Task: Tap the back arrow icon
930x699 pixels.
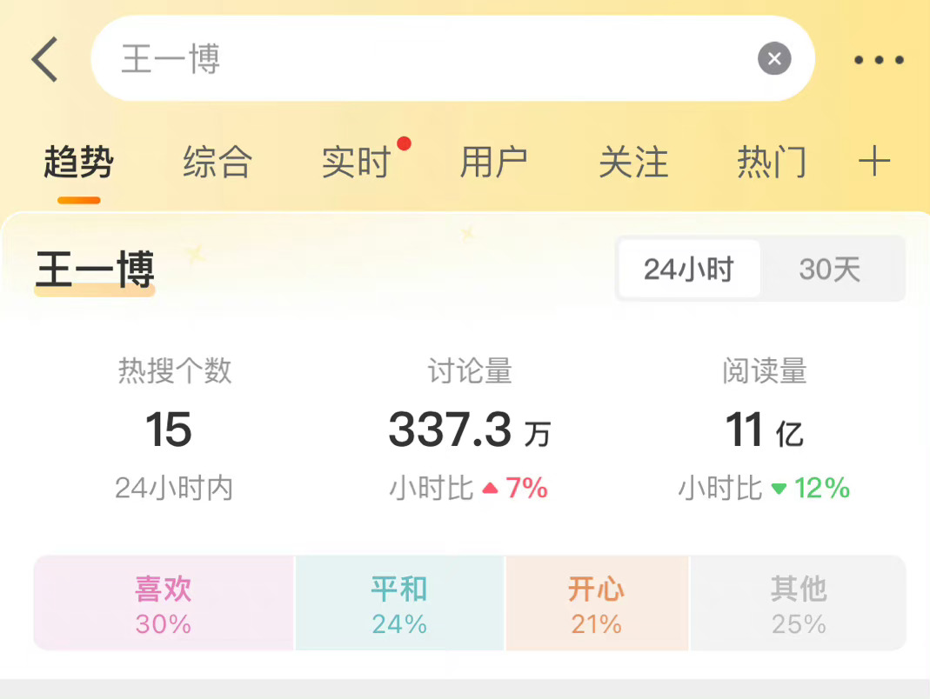Action: pyautogui.click(x=45, y=60)
